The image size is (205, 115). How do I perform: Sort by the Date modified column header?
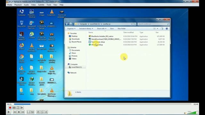128,33
